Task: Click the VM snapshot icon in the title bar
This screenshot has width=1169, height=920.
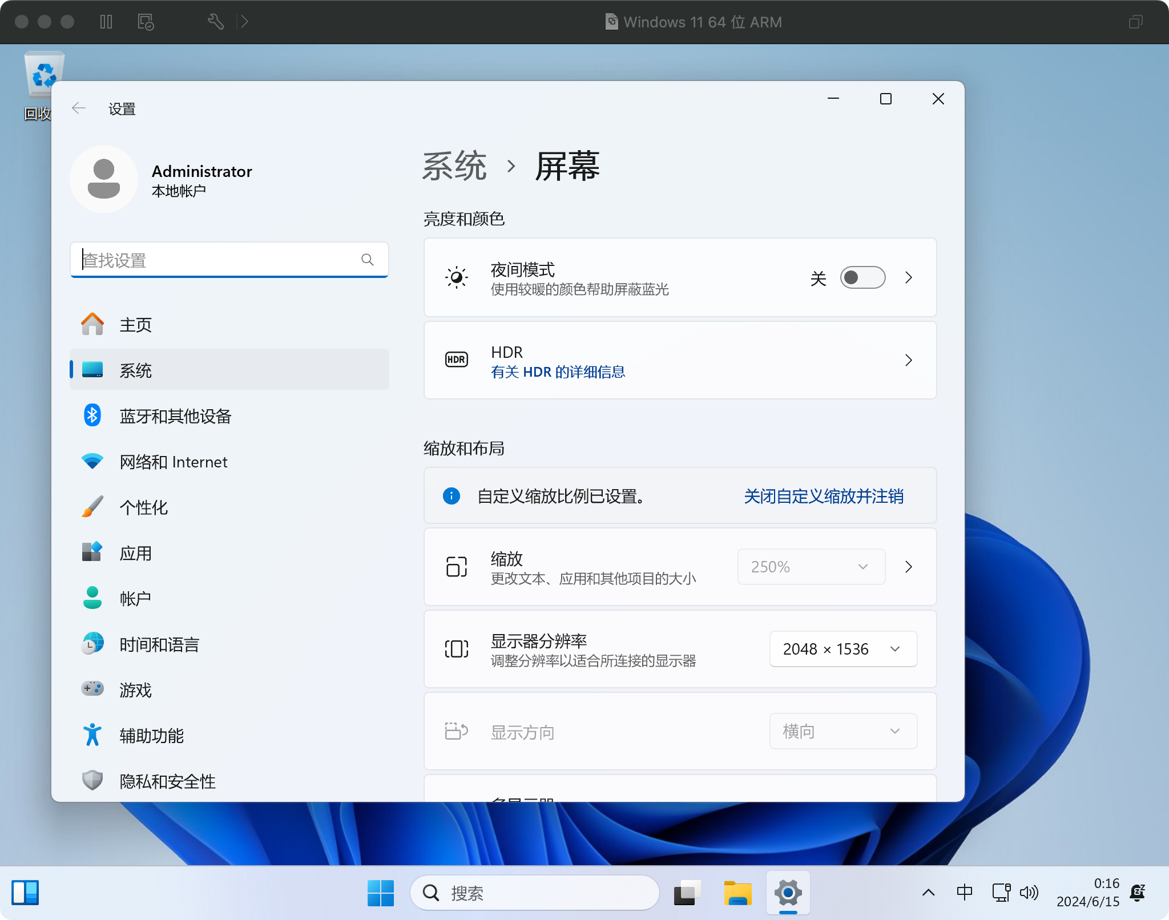Action: point(146,22)
